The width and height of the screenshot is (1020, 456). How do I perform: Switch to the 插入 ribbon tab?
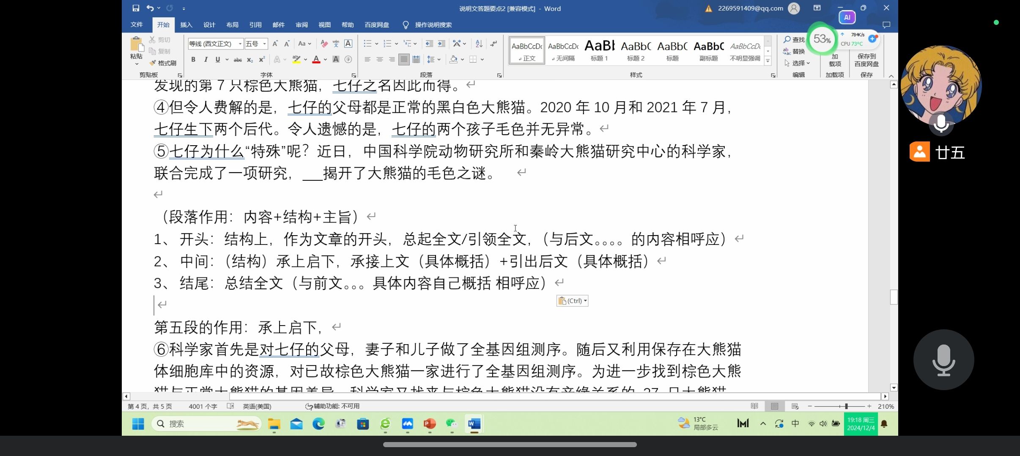pyautogui.click(x=186, y=25)
